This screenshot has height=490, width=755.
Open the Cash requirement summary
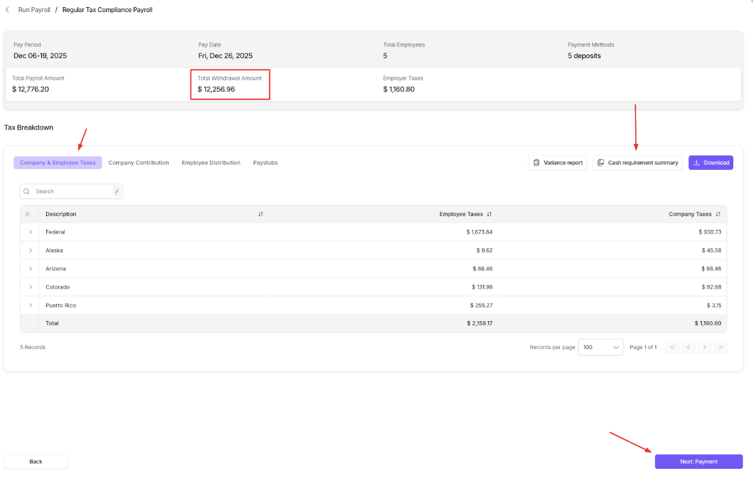637,163
